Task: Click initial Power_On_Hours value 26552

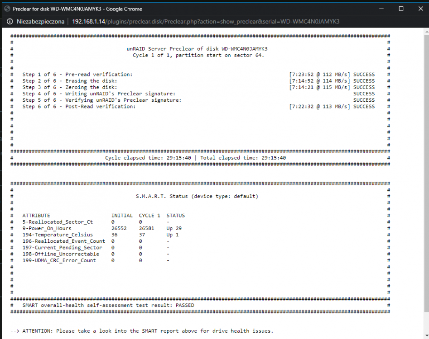Action: (x=119, y=228)
